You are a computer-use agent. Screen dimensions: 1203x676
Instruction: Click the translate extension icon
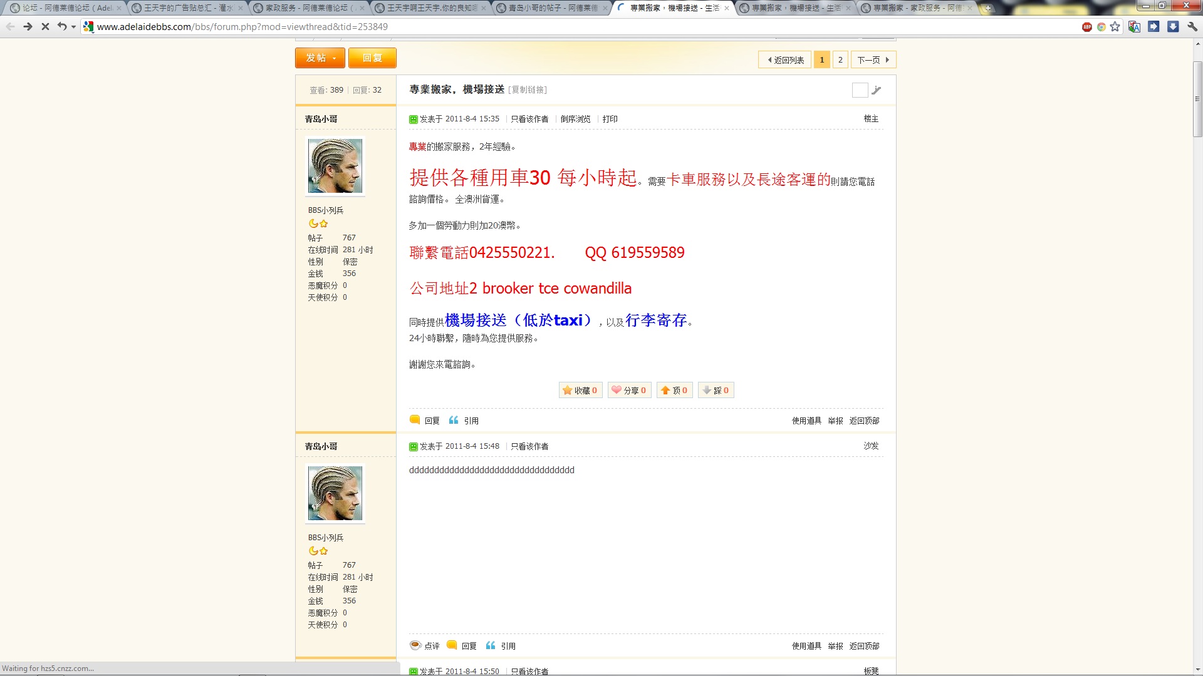coord(1134,27)
